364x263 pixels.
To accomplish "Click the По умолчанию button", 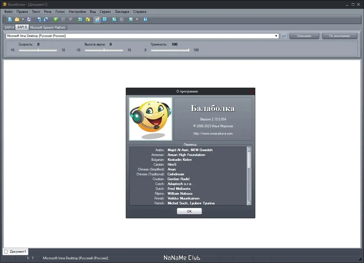I will 340,36.
